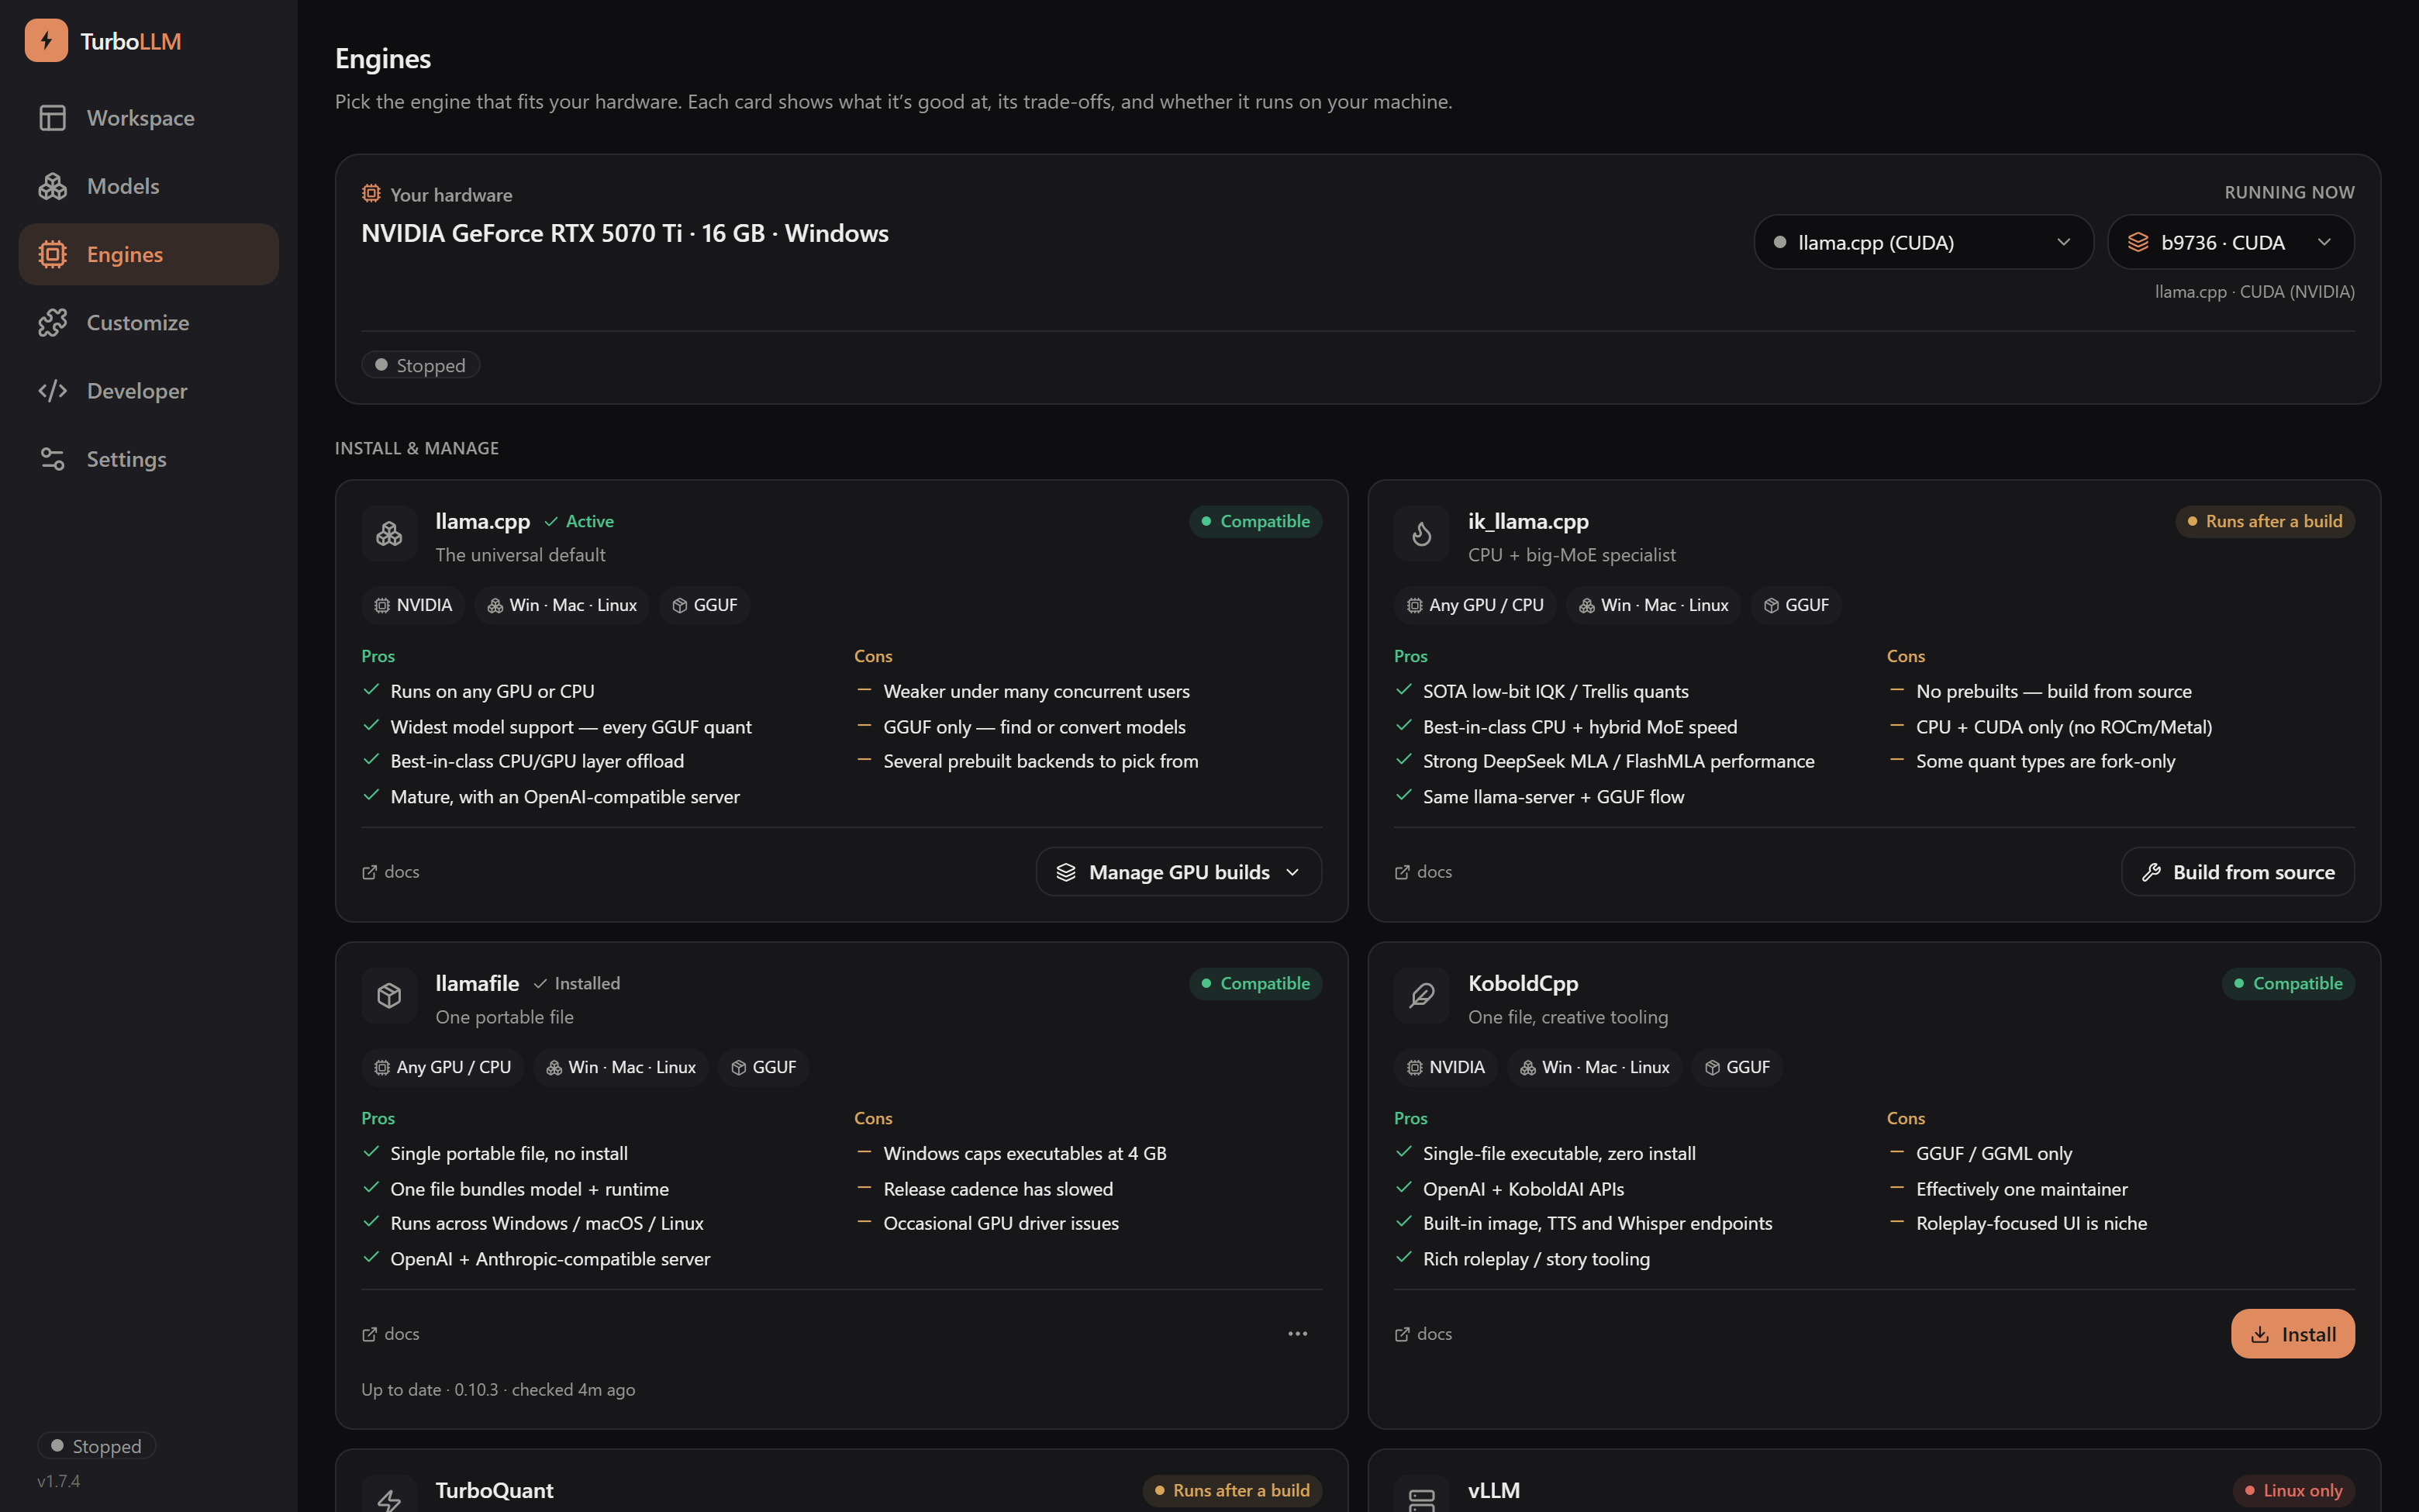This screenshot has height=1512, width=2419.
Task: Click the TurboLLM lightning logo icon
Action: click(46, 41)
